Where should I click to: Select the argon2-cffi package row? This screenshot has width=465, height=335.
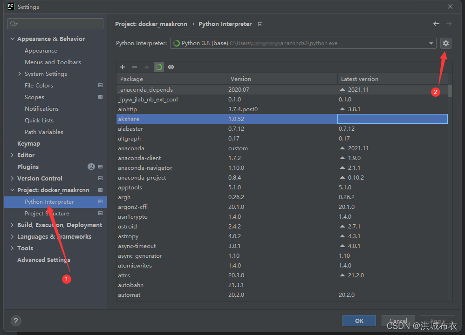click(282, 207)
